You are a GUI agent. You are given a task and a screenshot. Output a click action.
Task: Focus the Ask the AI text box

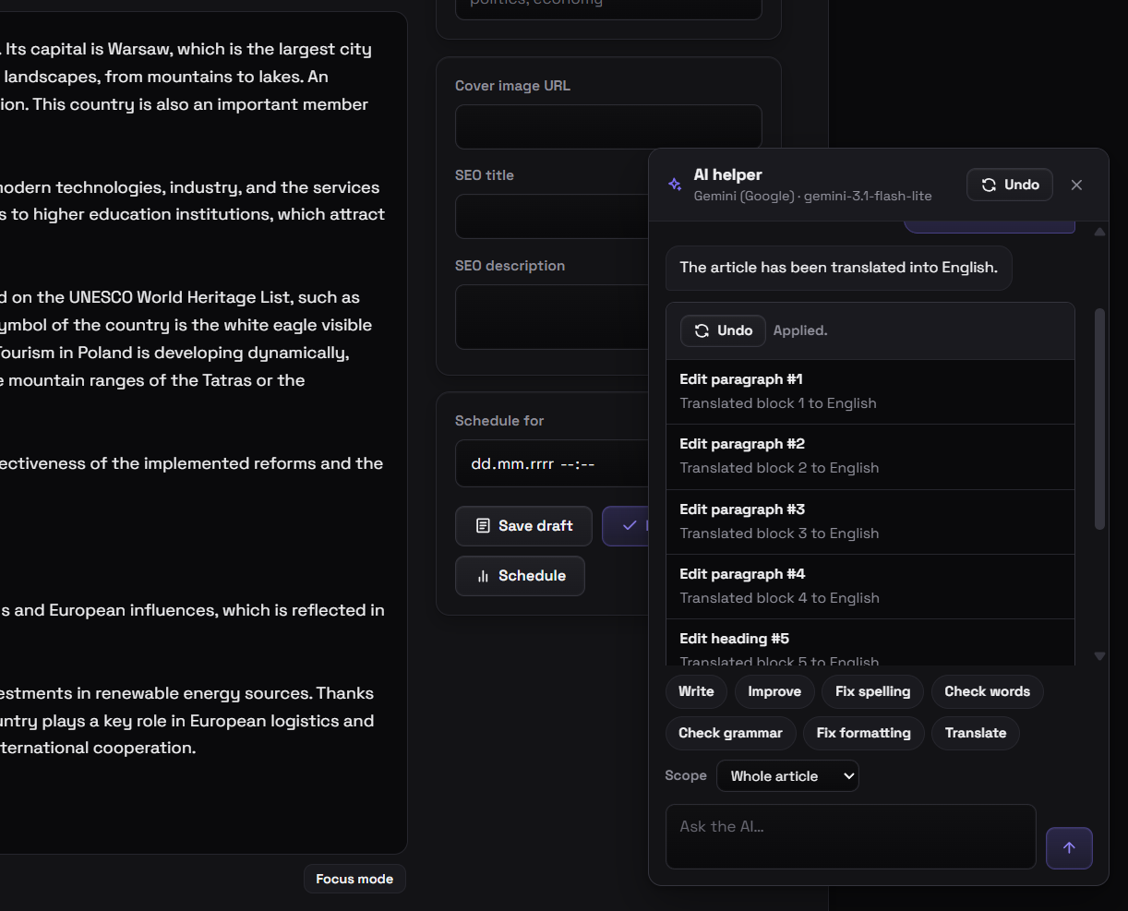pyautogui.click(x=851, y=836)
